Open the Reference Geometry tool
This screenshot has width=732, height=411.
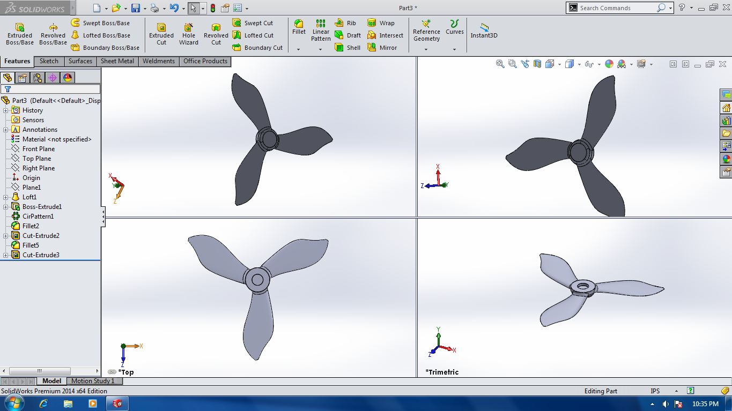click(x=426, y=31)
